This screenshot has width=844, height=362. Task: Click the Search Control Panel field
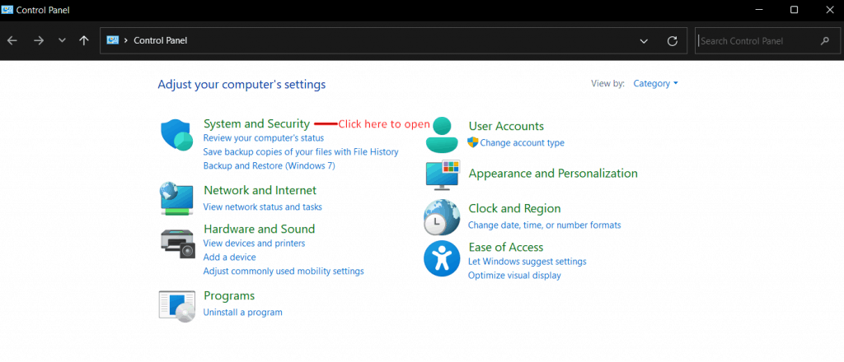click(756, 40)
